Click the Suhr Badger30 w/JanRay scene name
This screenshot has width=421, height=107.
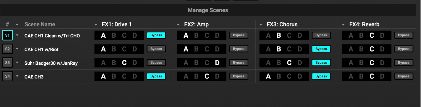click(x=51, y=63)
